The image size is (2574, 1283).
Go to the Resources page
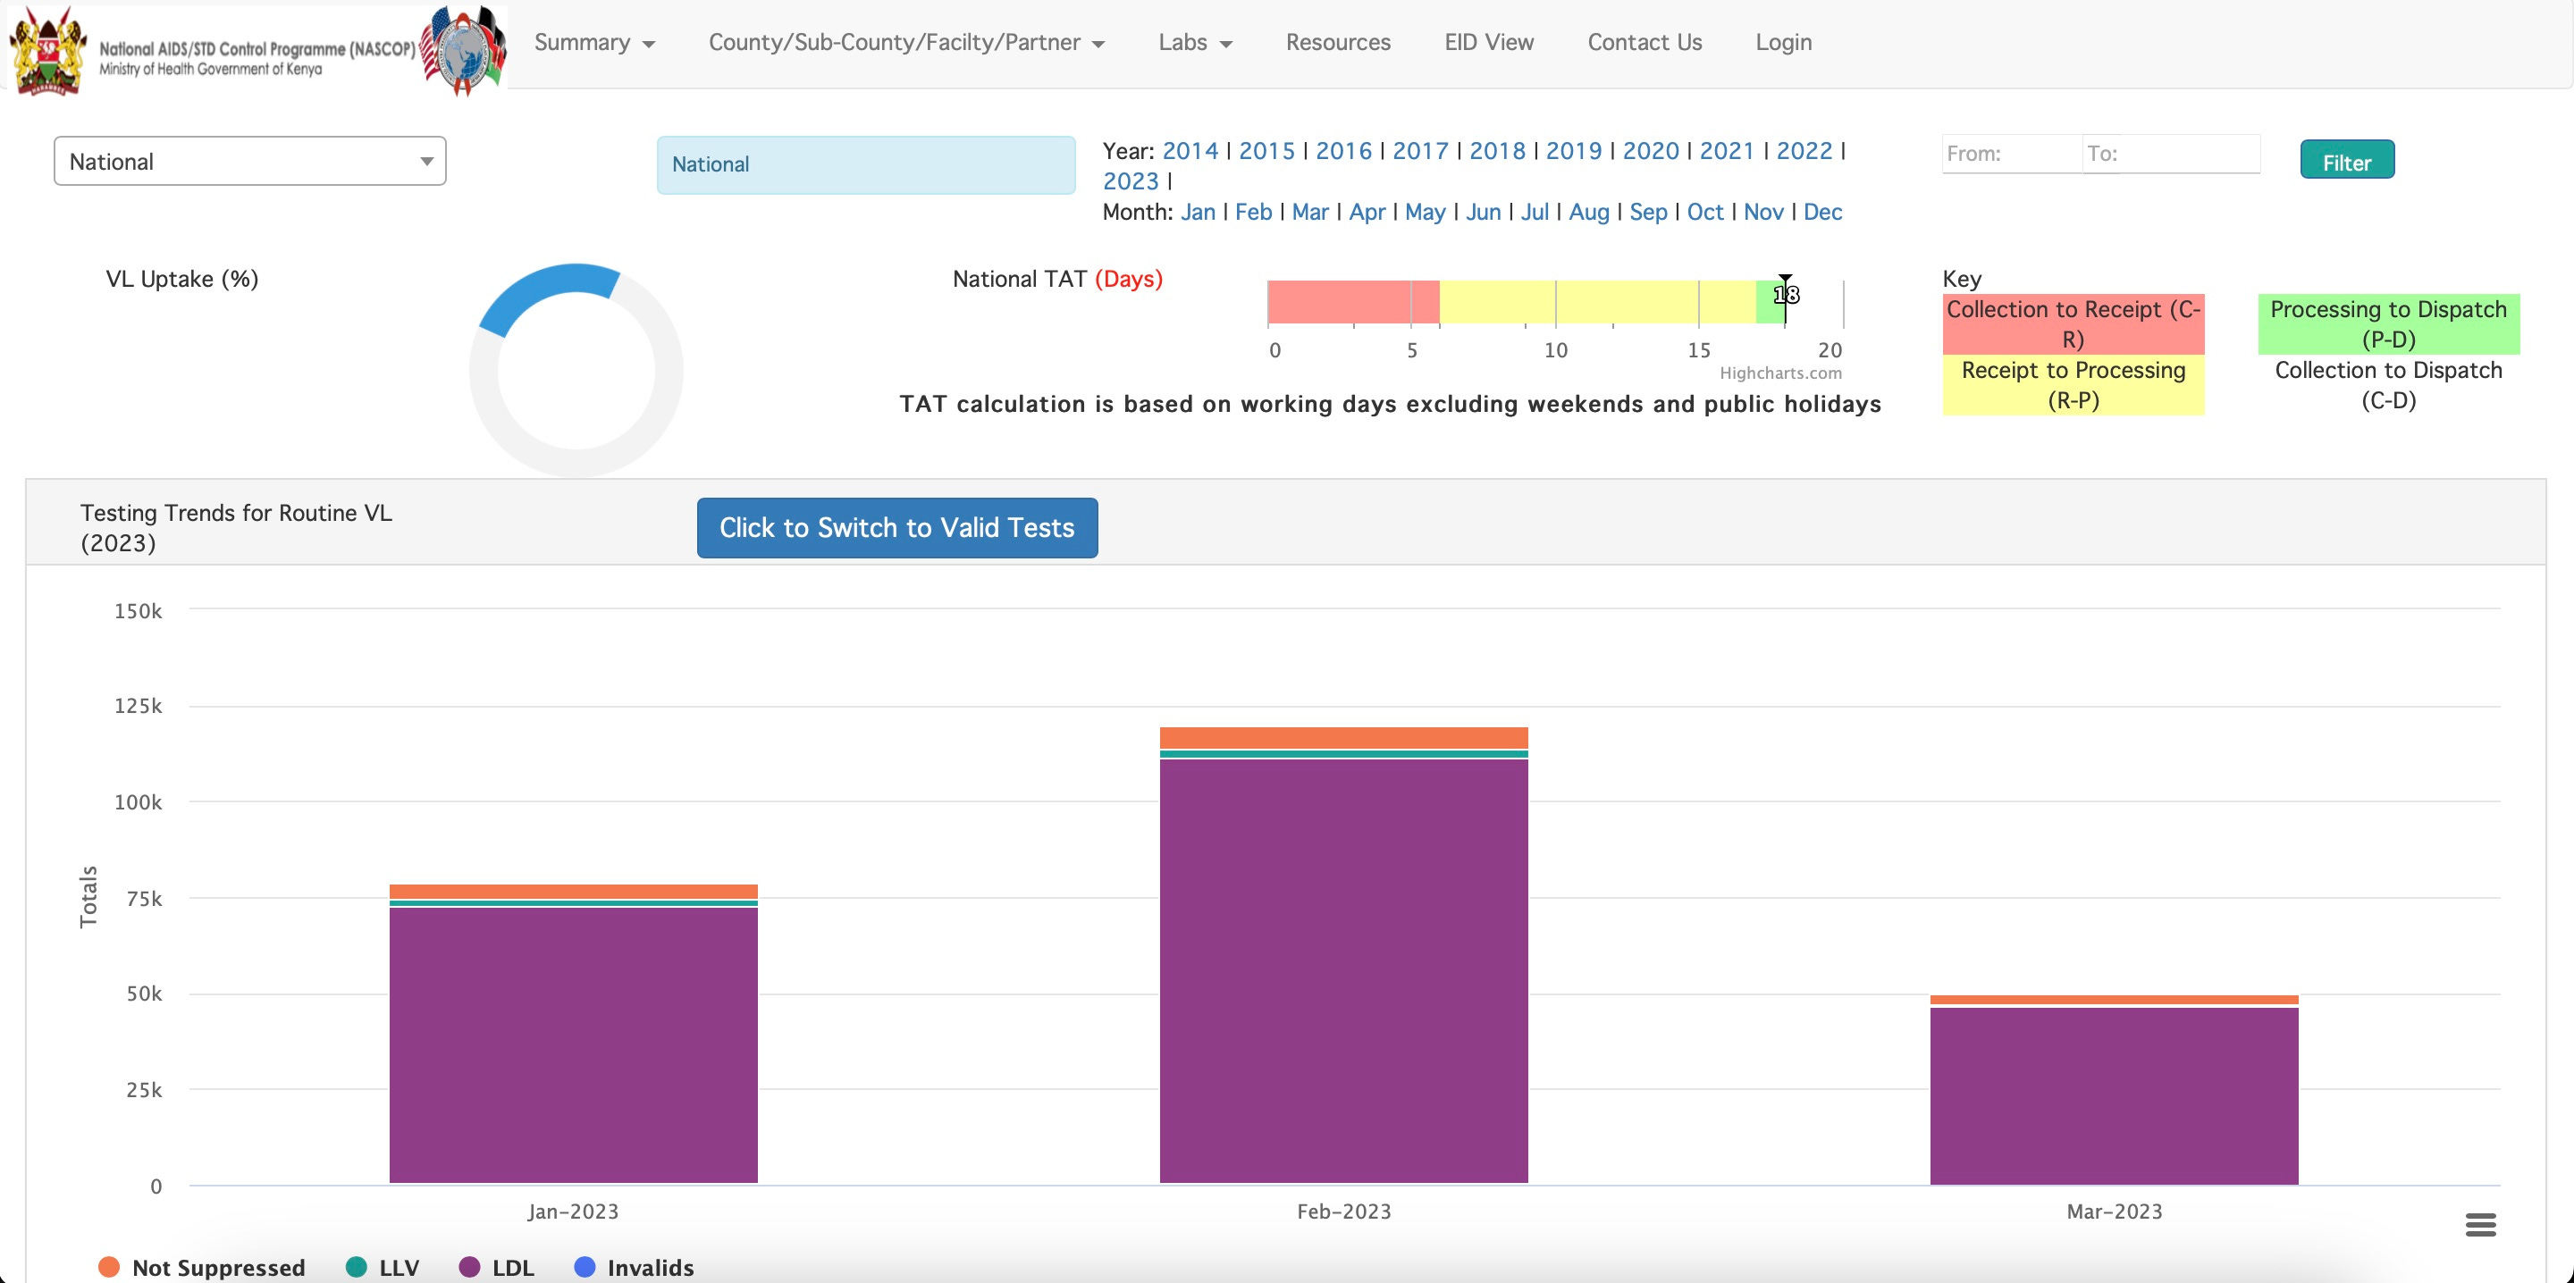tap(1338, 42)
